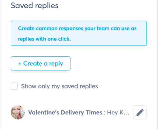Click the word reply in the Create button

pyautogui.click(x=56, y=64)
